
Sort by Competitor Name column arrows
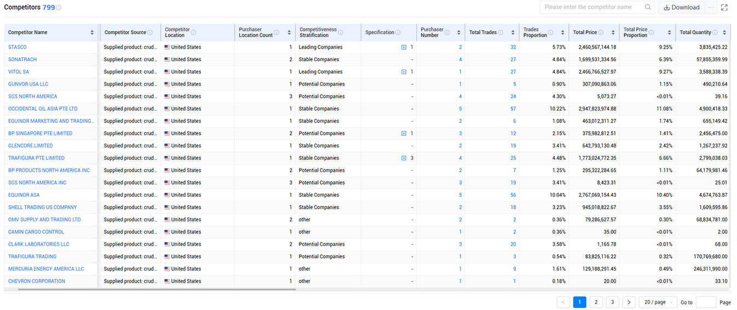click(x=92, y=33)
